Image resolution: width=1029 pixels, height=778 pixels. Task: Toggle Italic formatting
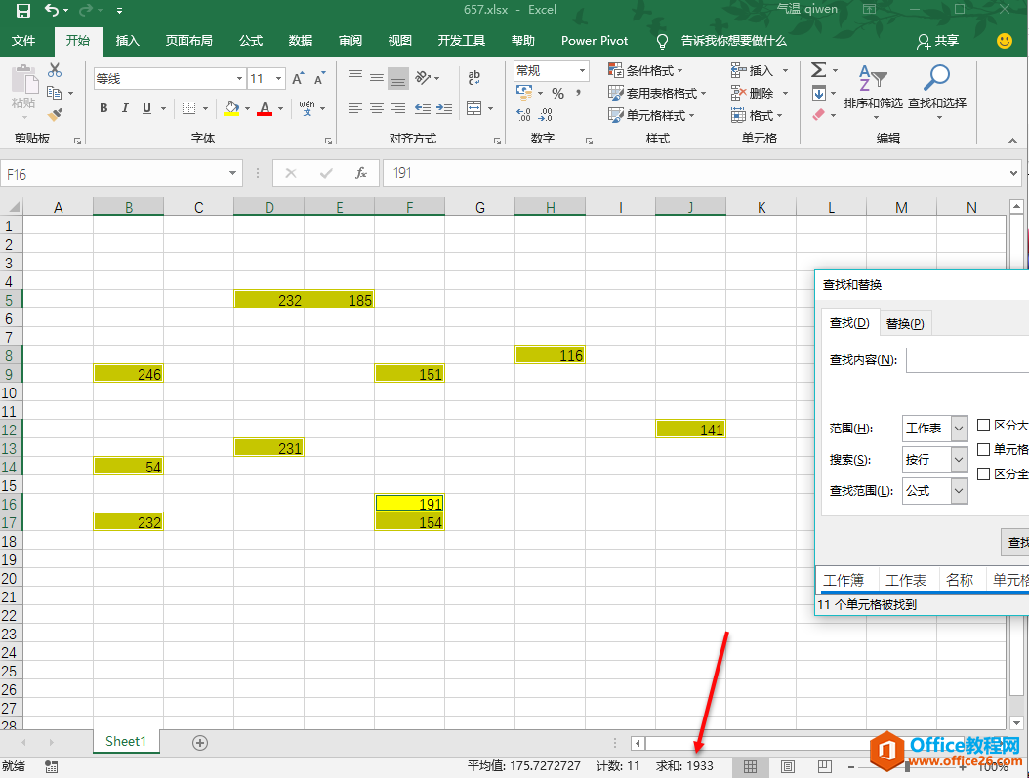[x=125, y=108]
